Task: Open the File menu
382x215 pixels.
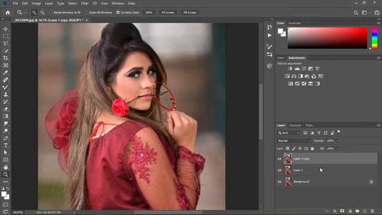Action: point(16,4)
